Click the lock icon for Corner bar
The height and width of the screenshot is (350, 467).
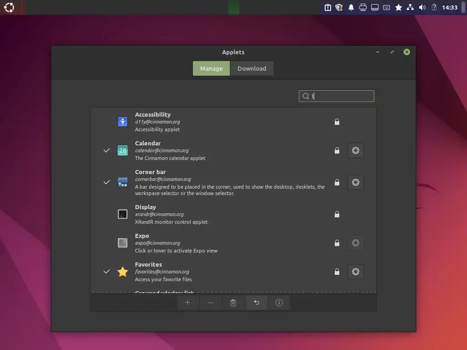pos(337,182)
